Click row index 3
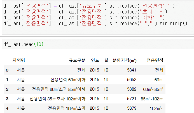Viewport: 194px width, 113px height. click(x=7, y=99)
